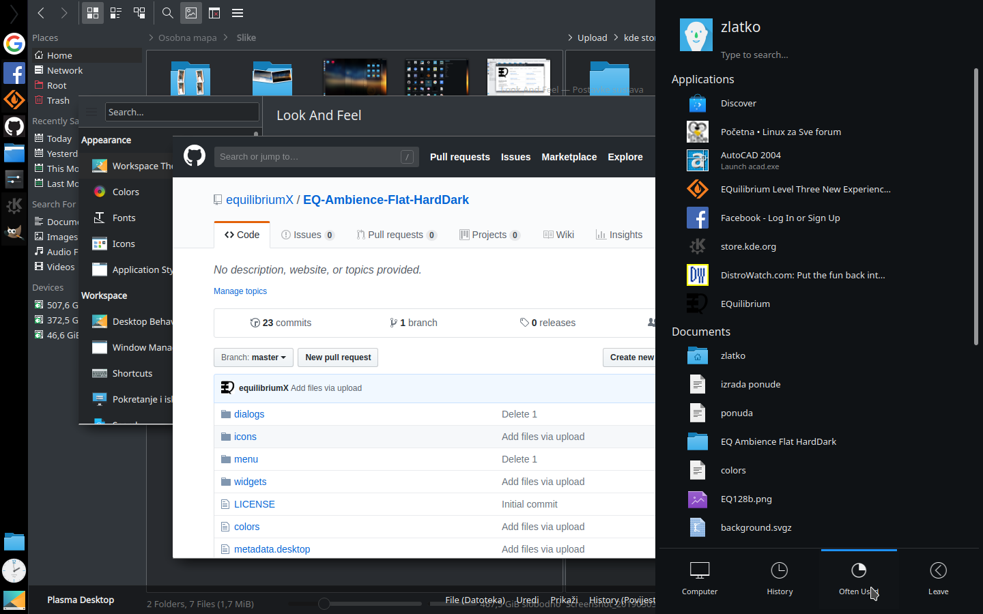
Task: Click GitHub octocat logo in page header
Action: coord(195,156)
